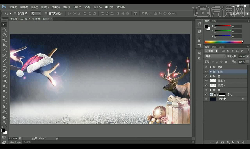Tick the 显示变换控件 checkbox
Image resolution: width=250 pixels, height=149 pixels.
46,13
